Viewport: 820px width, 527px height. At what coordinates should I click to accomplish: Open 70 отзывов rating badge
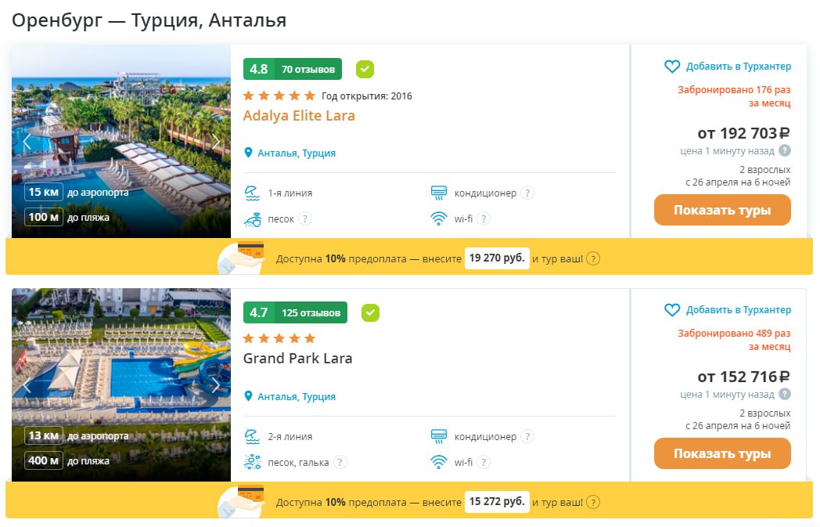(x=293, y=69)
